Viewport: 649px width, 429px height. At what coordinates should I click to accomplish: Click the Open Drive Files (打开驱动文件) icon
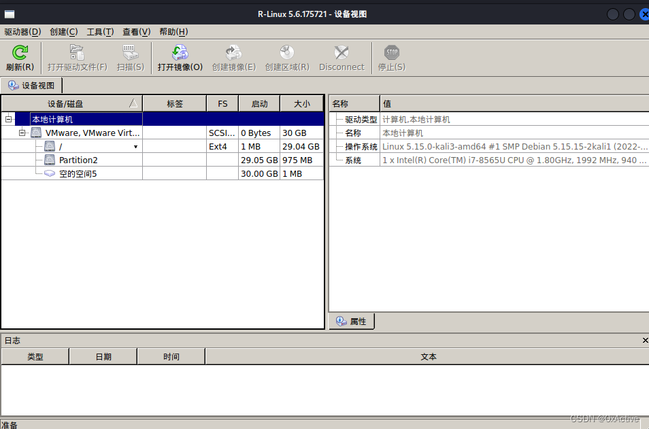(77, 52)
